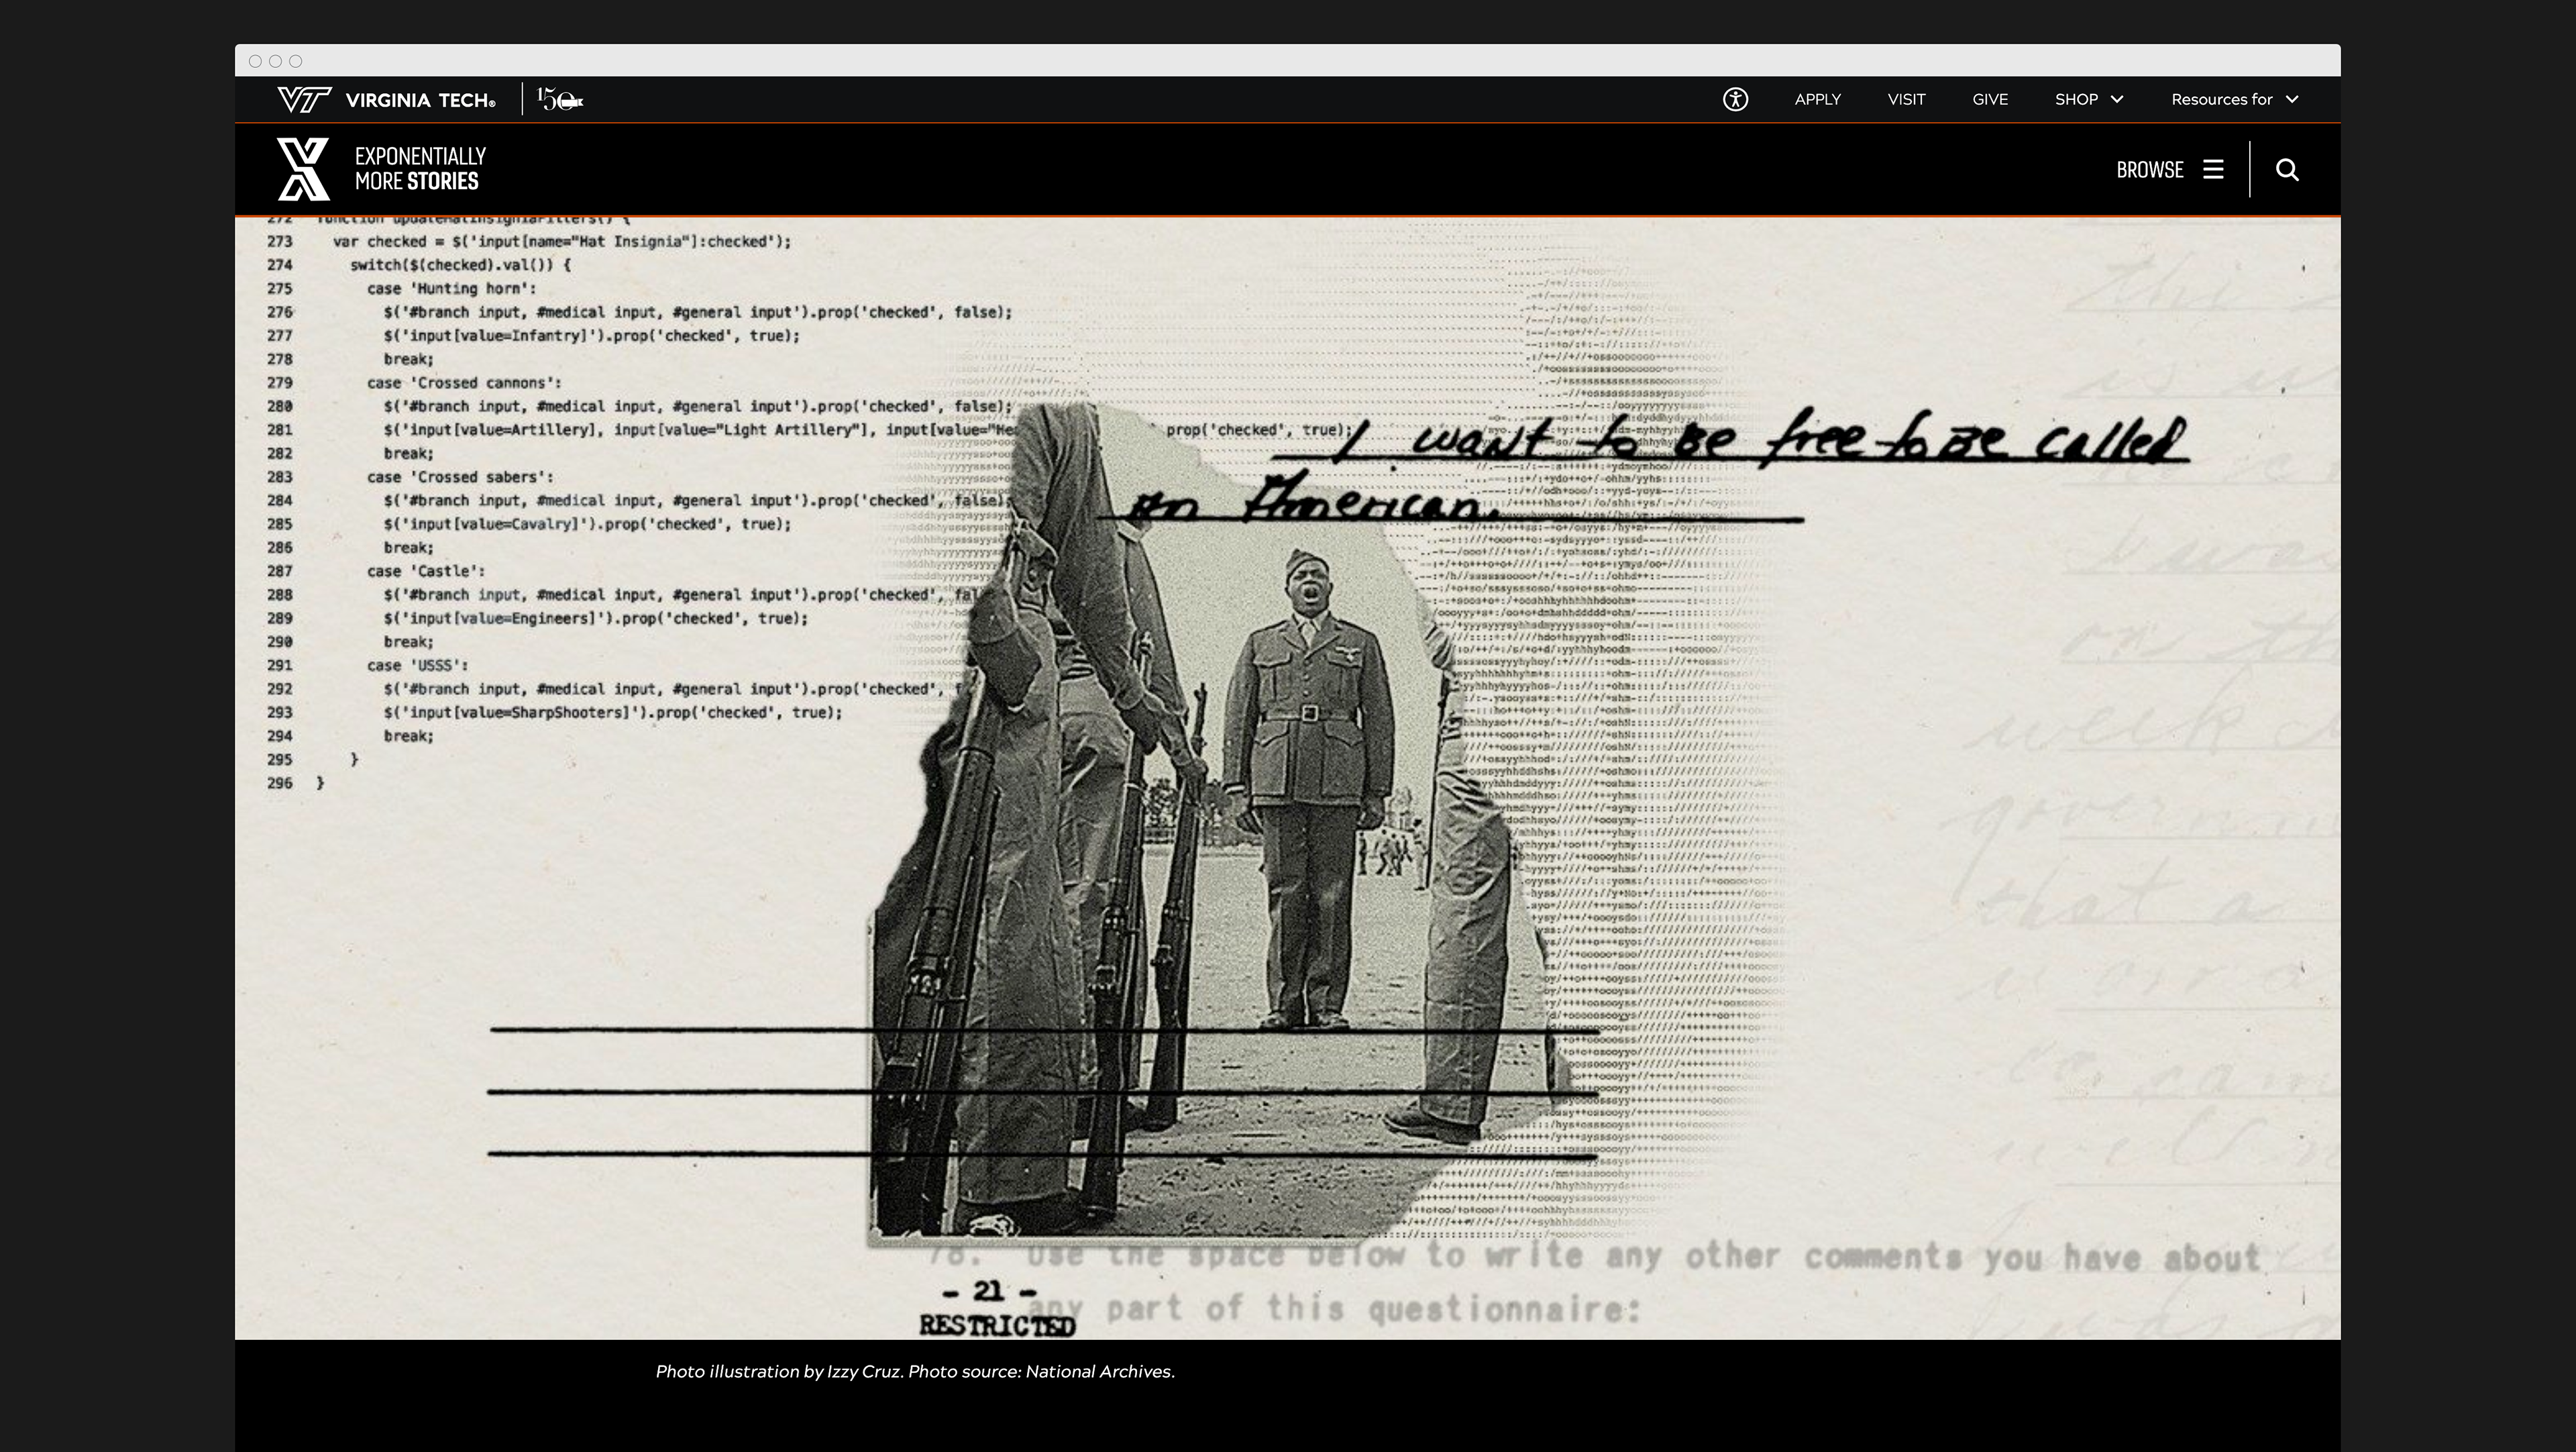
Task: Open Exponentially More Stories home link
Action: [420, 169]
